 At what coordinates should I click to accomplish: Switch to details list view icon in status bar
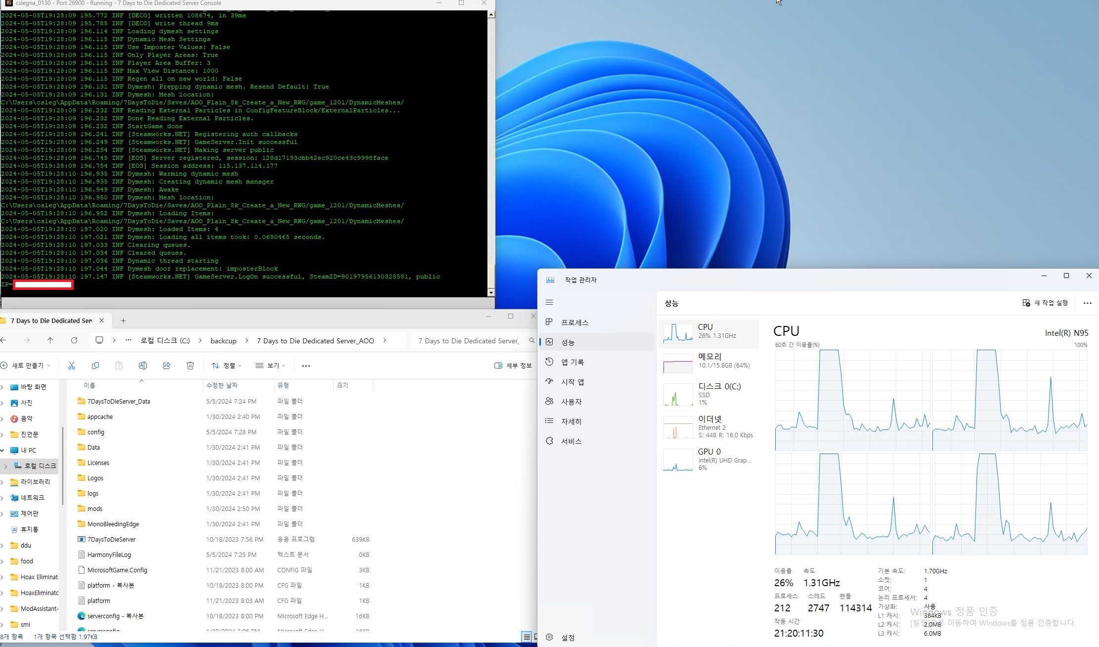(x=527, y=637)
